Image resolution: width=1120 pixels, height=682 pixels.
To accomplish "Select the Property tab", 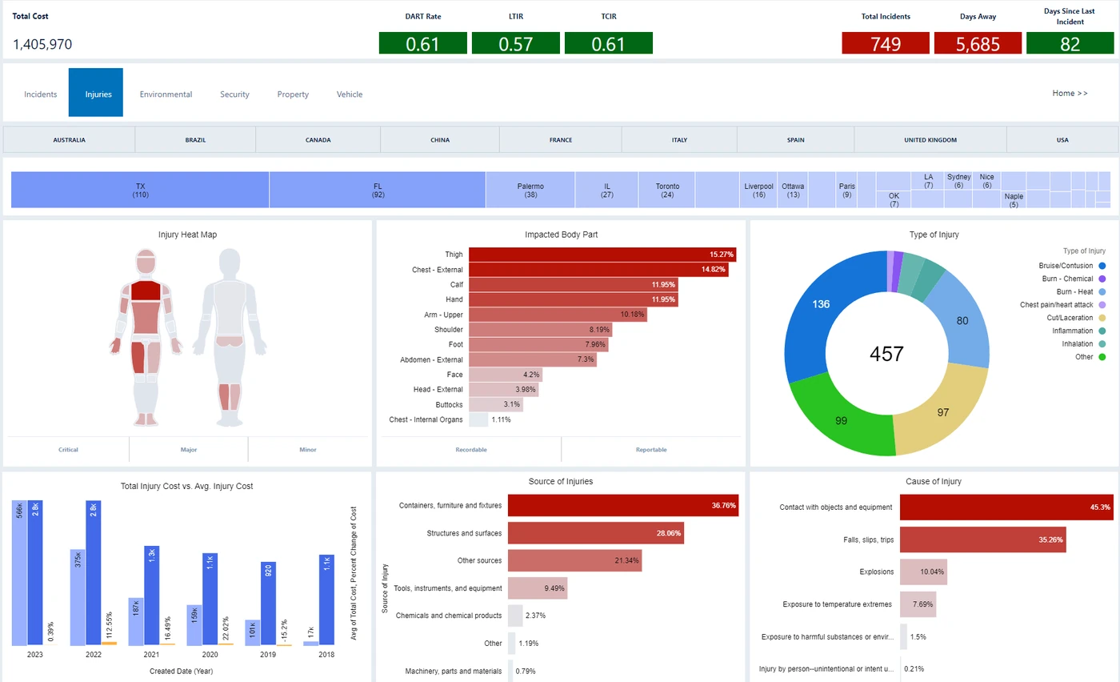I will point(293,94).
